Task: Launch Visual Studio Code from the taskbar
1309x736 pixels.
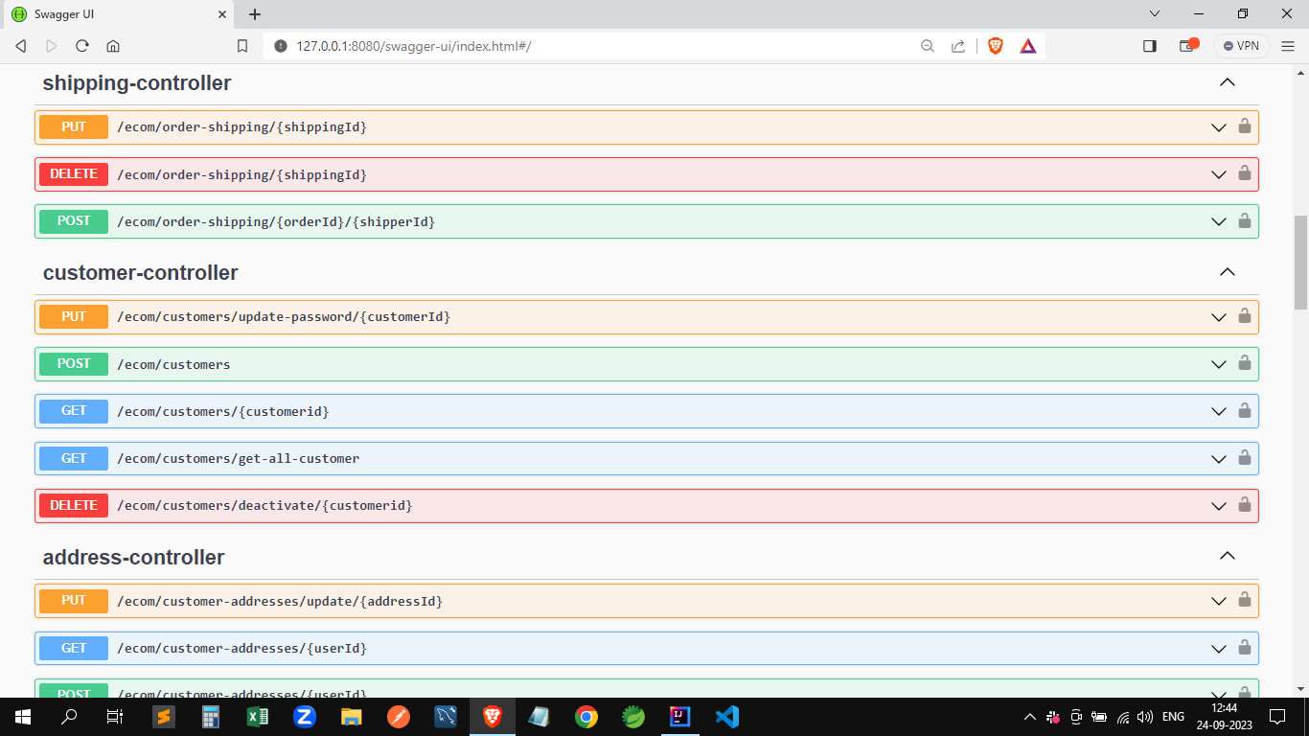Action: coord(726,716)
